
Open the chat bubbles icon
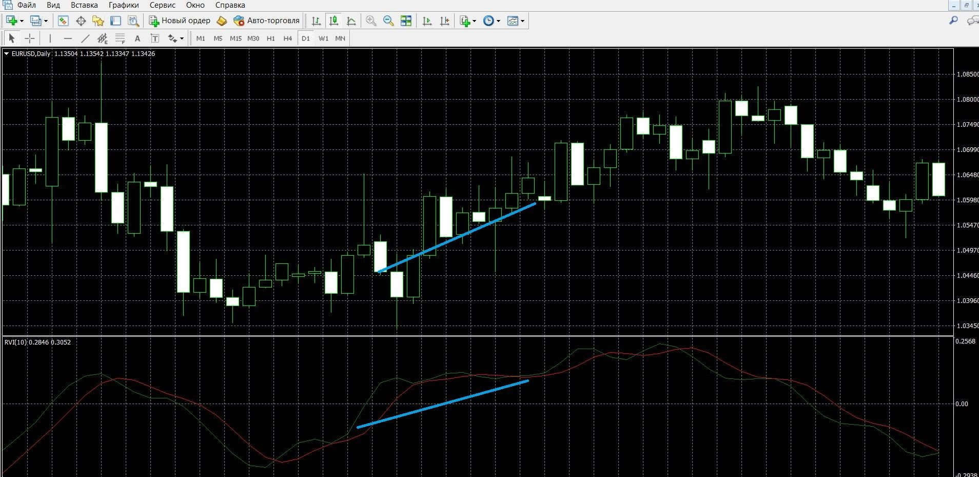972,21
